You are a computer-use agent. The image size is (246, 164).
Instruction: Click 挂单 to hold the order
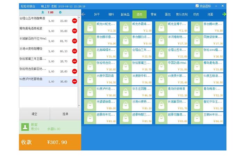click(x=66, y=114)
